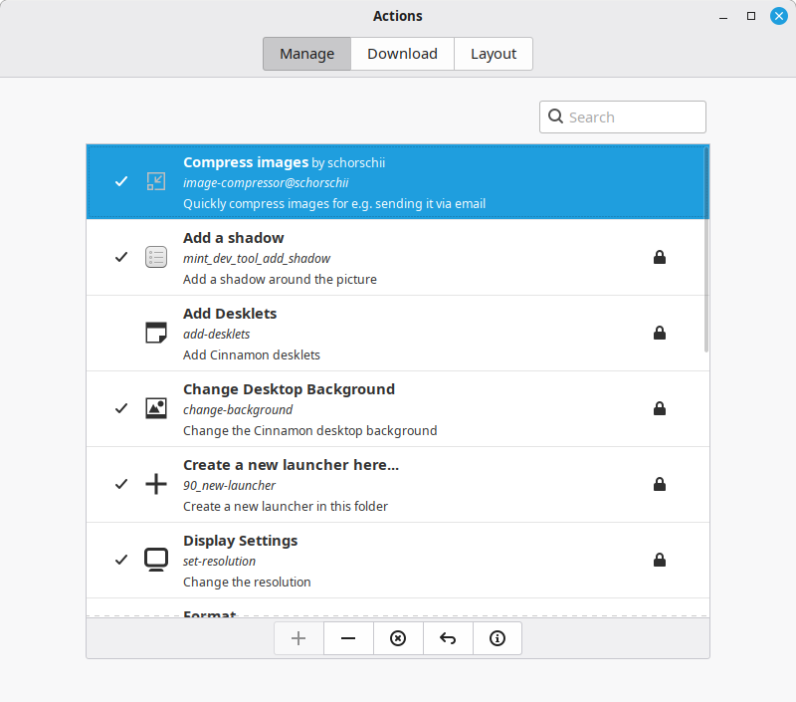Switch to the Manage tab

tap(306, 54)
